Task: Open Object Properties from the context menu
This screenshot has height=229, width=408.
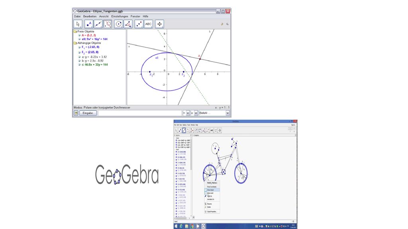Action: coord(212,212)
